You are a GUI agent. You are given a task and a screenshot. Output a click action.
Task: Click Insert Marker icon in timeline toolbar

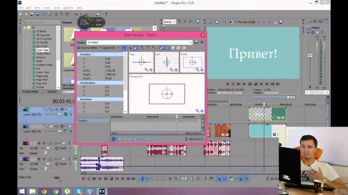click(x=205, y=179)
